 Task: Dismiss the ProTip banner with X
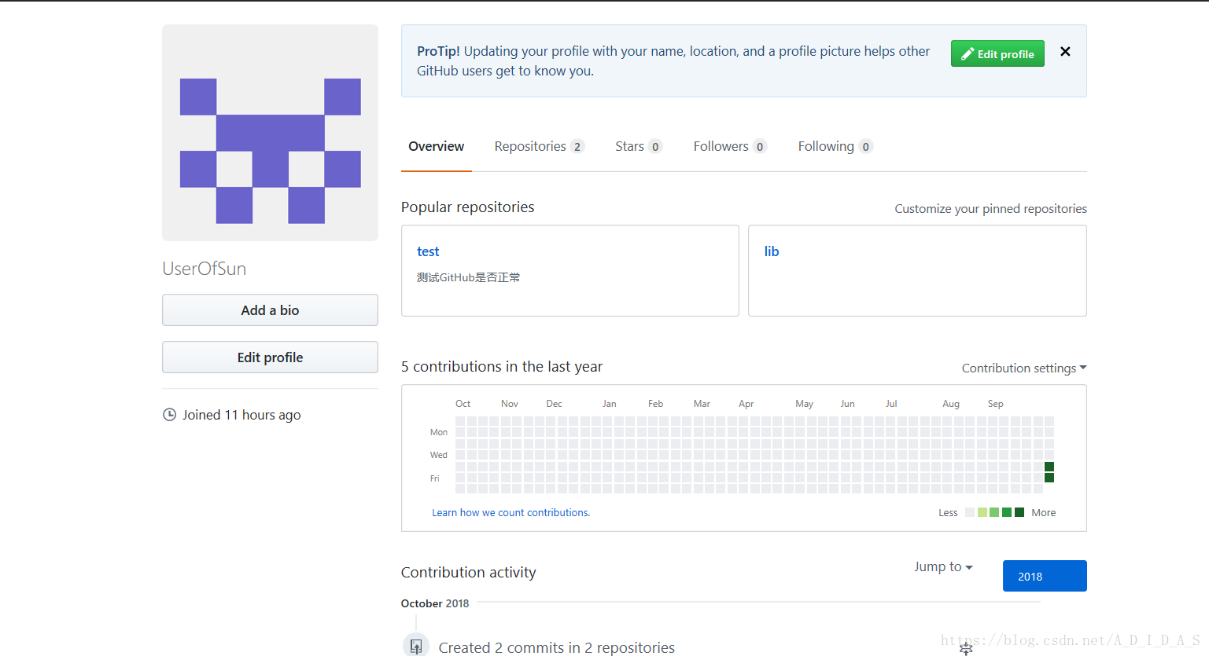coord(1065,52)
